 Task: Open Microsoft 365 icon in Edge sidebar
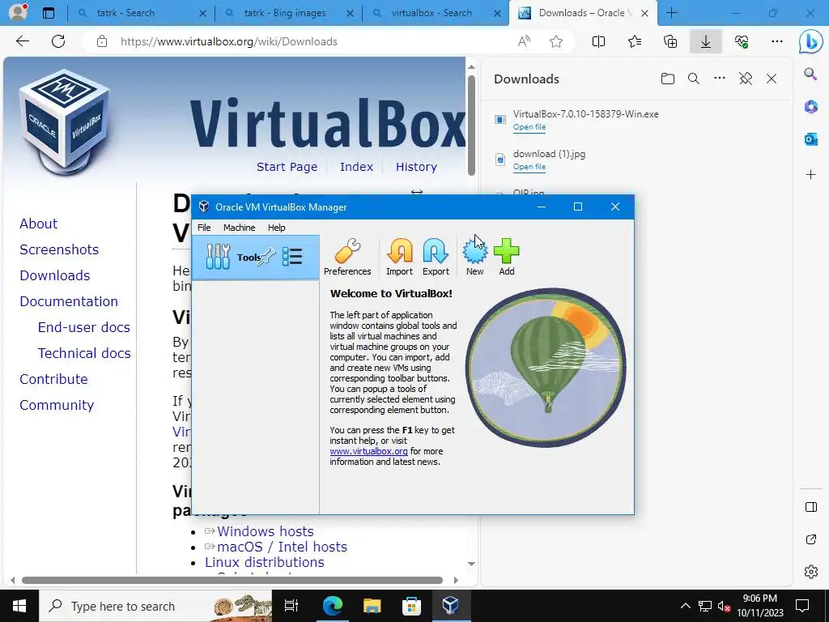(810, 106)
